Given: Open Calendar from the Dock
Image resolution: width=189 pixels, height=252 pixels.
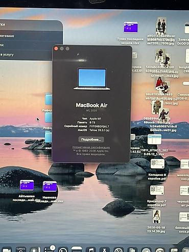Looking at the screenshot, I should tap(21, 249).
